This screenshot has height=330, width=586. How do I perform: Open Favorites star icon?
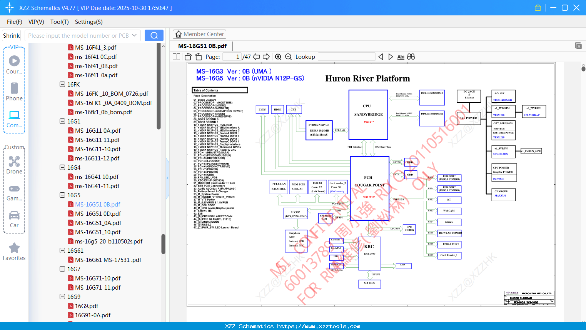coord(14,248)
